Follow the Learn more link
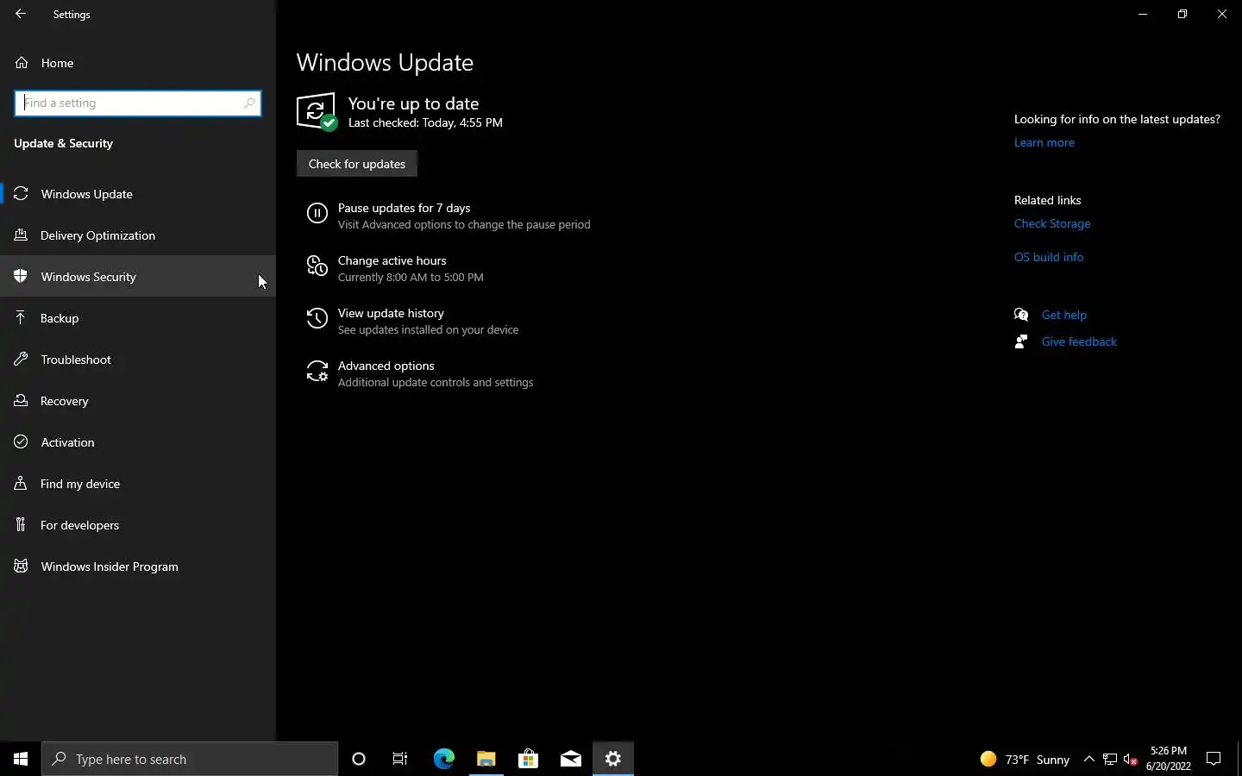 (1044, 142)
